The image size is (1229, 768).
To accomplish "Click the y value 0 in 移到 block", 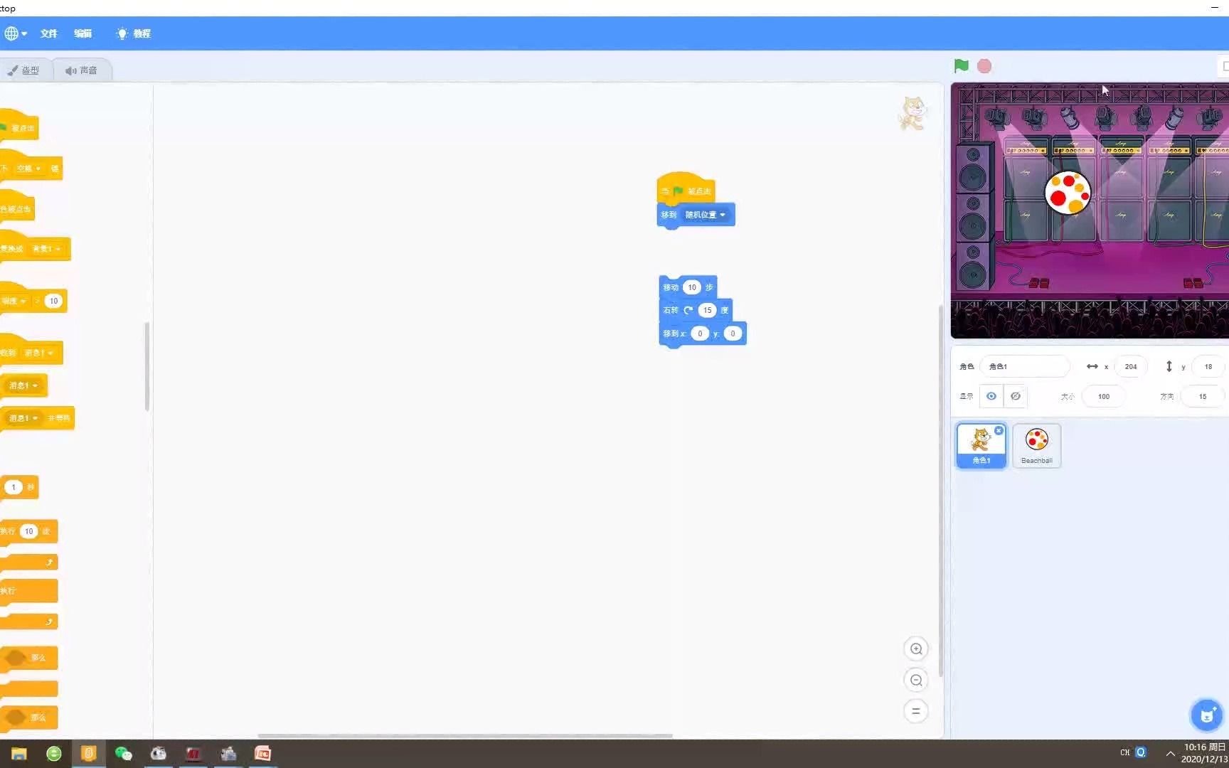I will 733,334.
